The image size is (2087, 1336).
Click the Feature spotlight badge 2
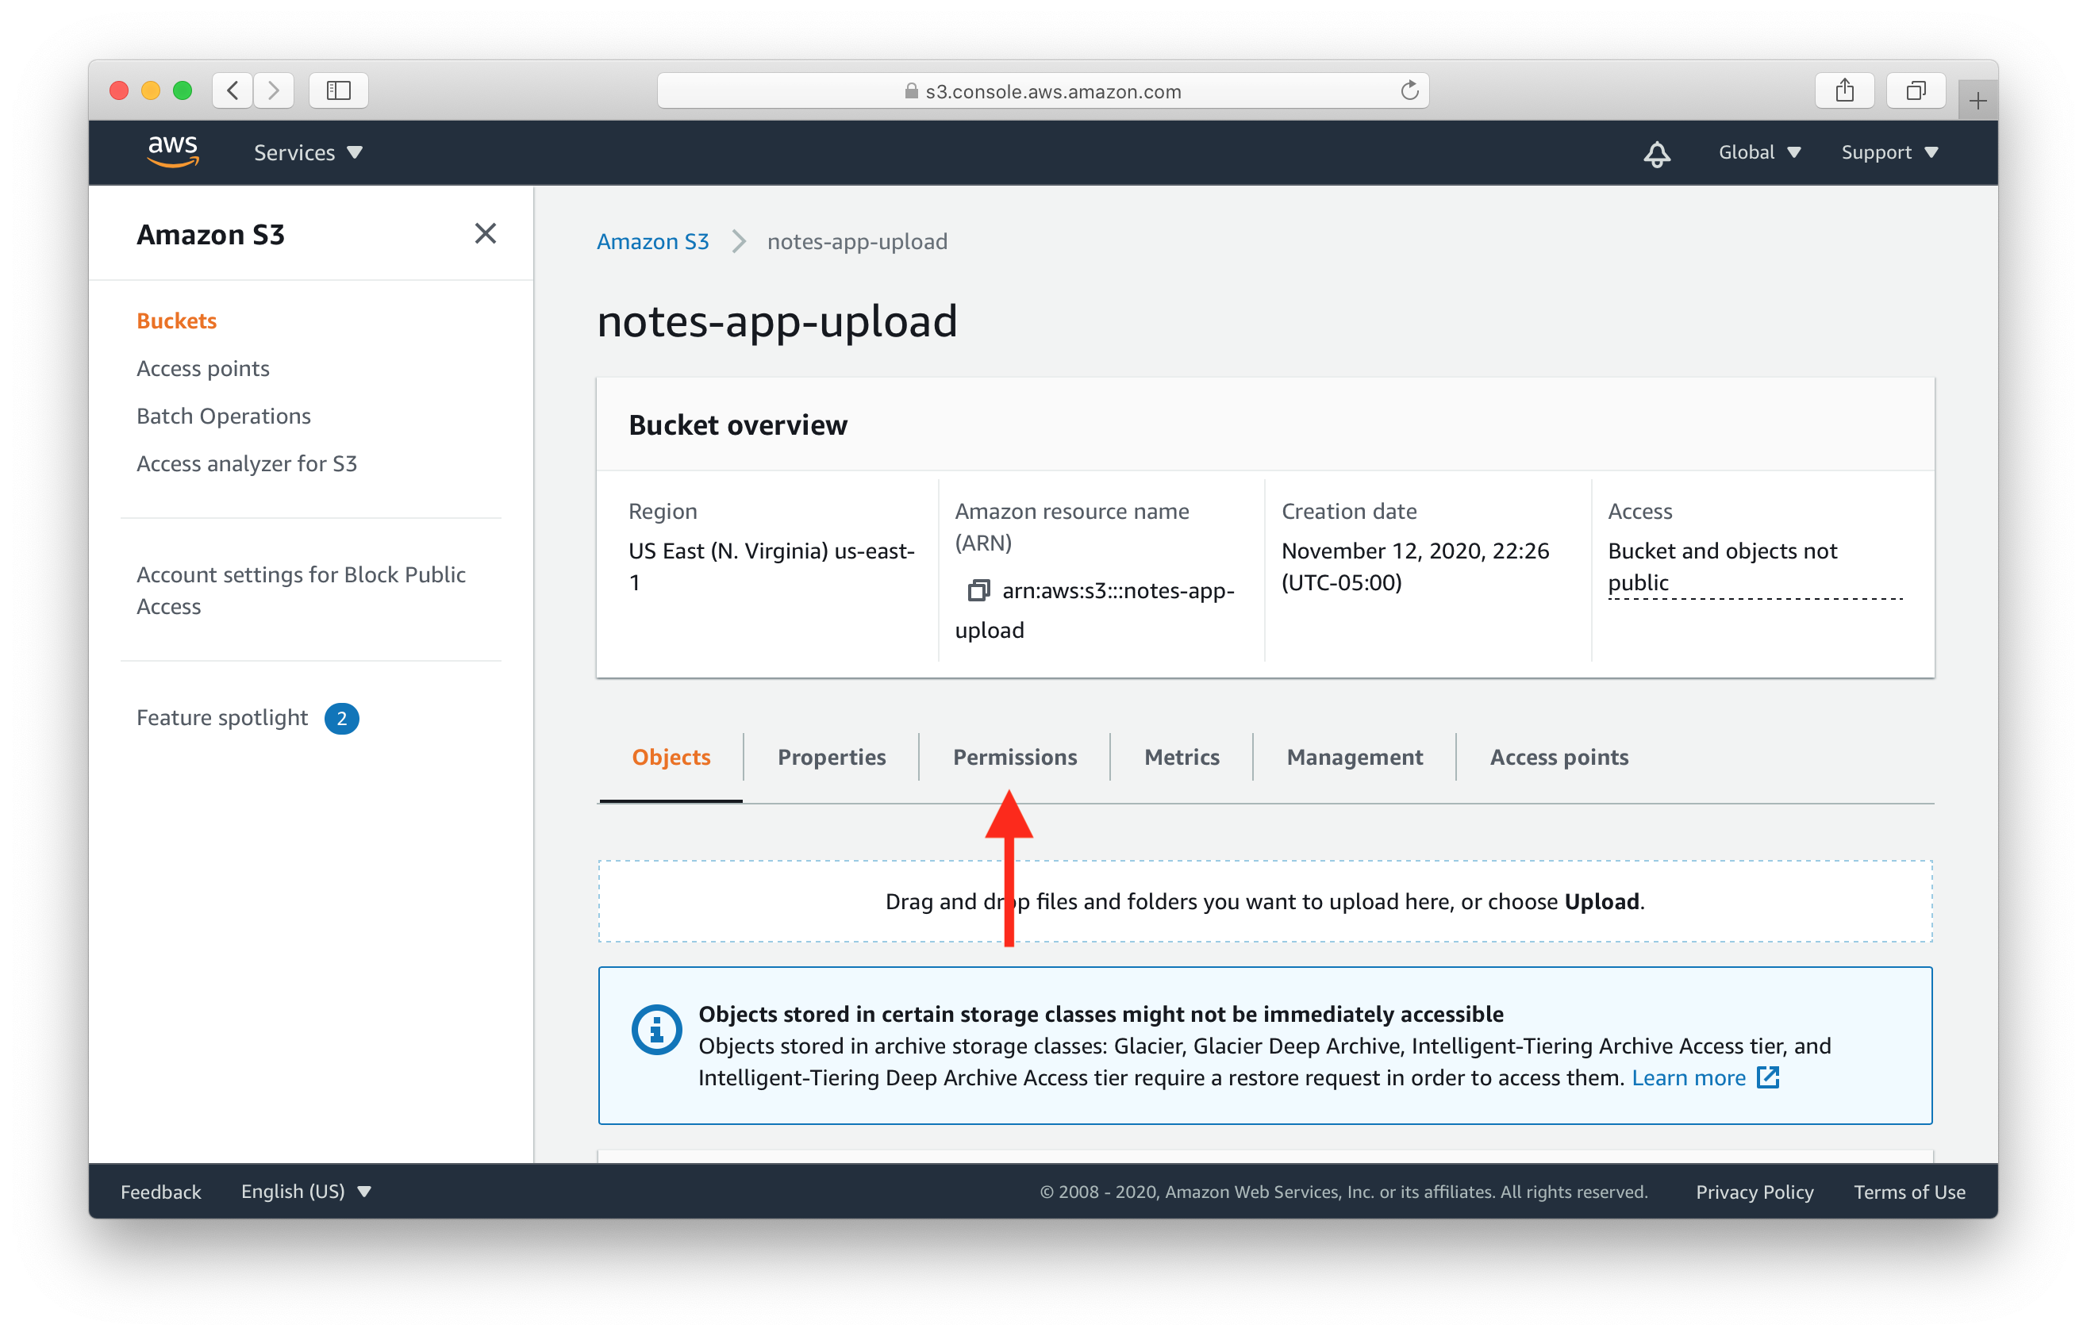coord(341,718)
